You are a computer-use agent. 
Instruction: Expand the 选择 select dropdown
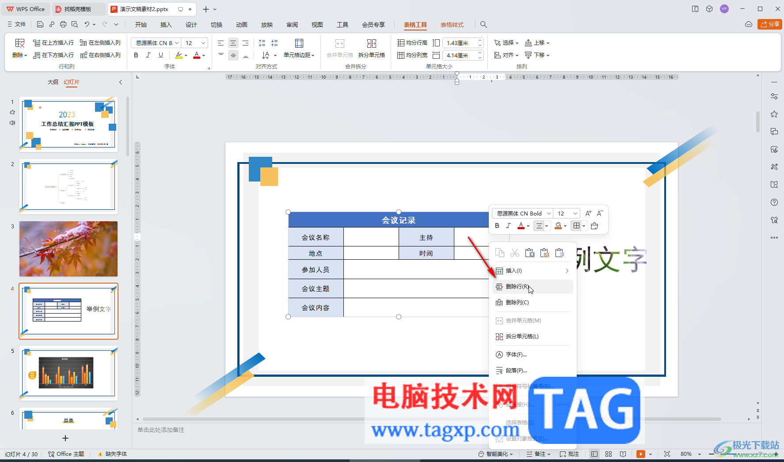[x=506, y=43]
